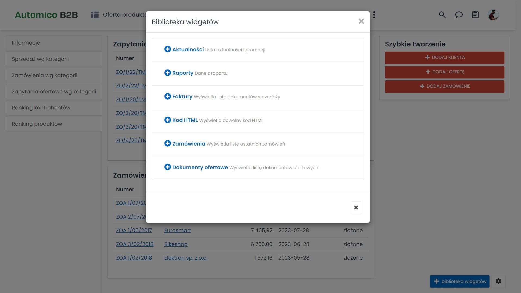Open the Oferta produktów menu
521x293 pixels.
[119, 15]
